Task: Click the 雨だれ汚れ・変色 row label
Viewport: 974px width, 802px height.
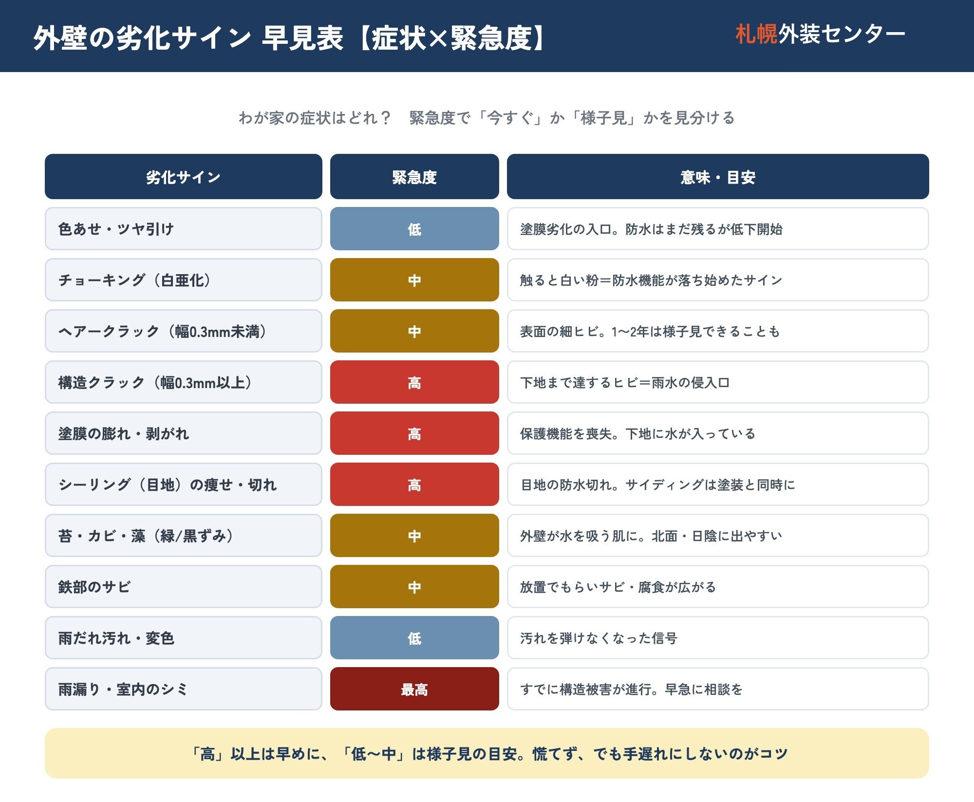Action: point(184,638)
